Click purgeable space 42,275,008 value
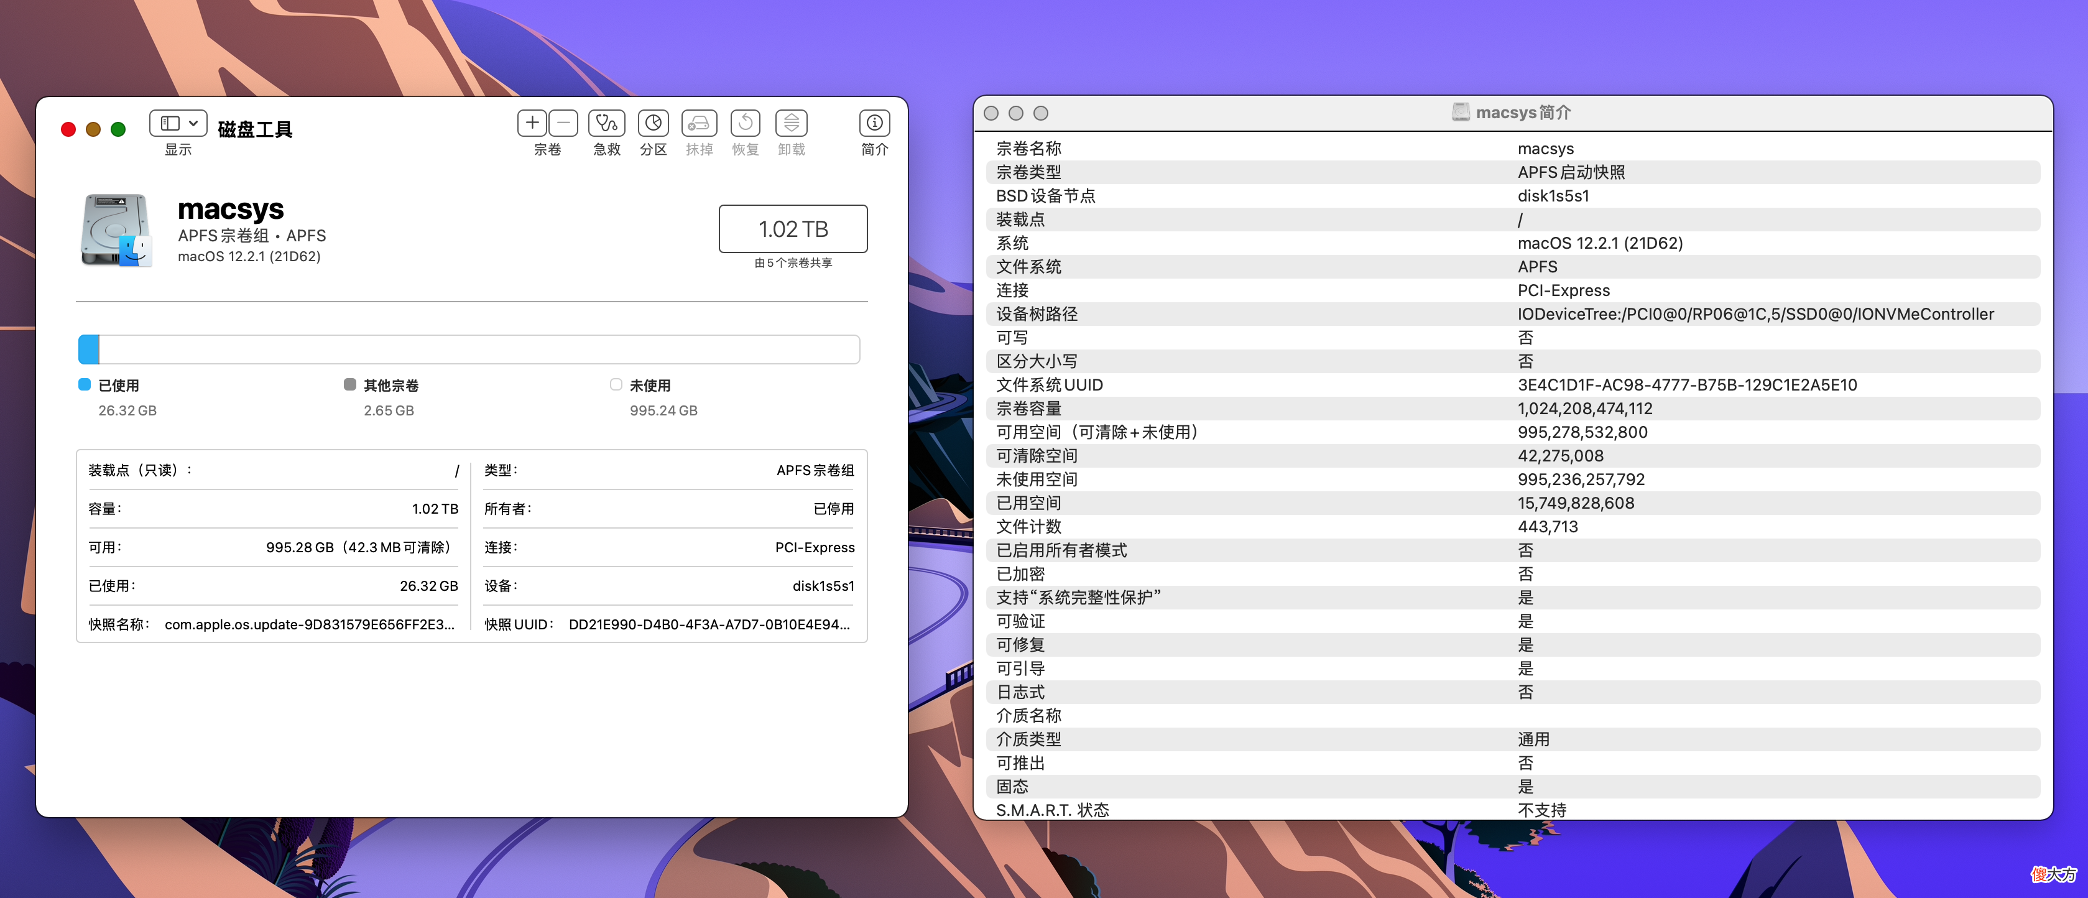 [1560, 456]
